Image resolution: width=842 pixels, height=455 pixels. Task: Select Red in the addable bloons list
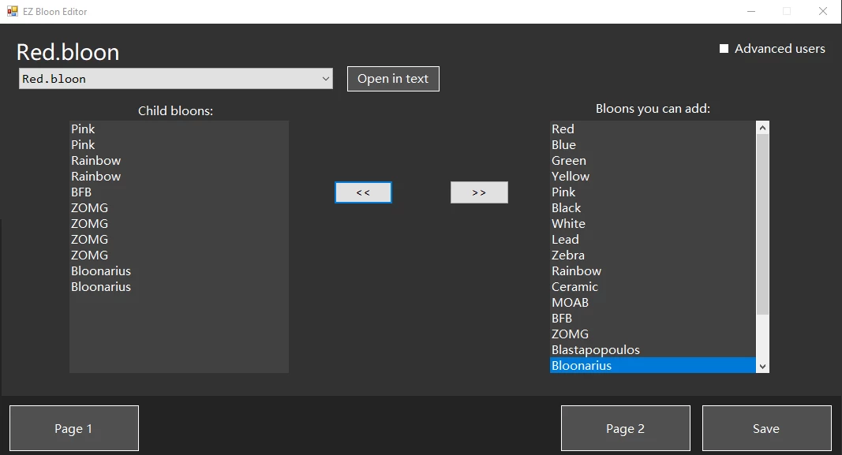tap(653, 129)
